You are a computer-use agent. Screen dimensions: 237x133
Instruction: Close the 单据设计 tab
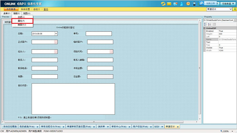pyautogui.click(x=178, y=127)
